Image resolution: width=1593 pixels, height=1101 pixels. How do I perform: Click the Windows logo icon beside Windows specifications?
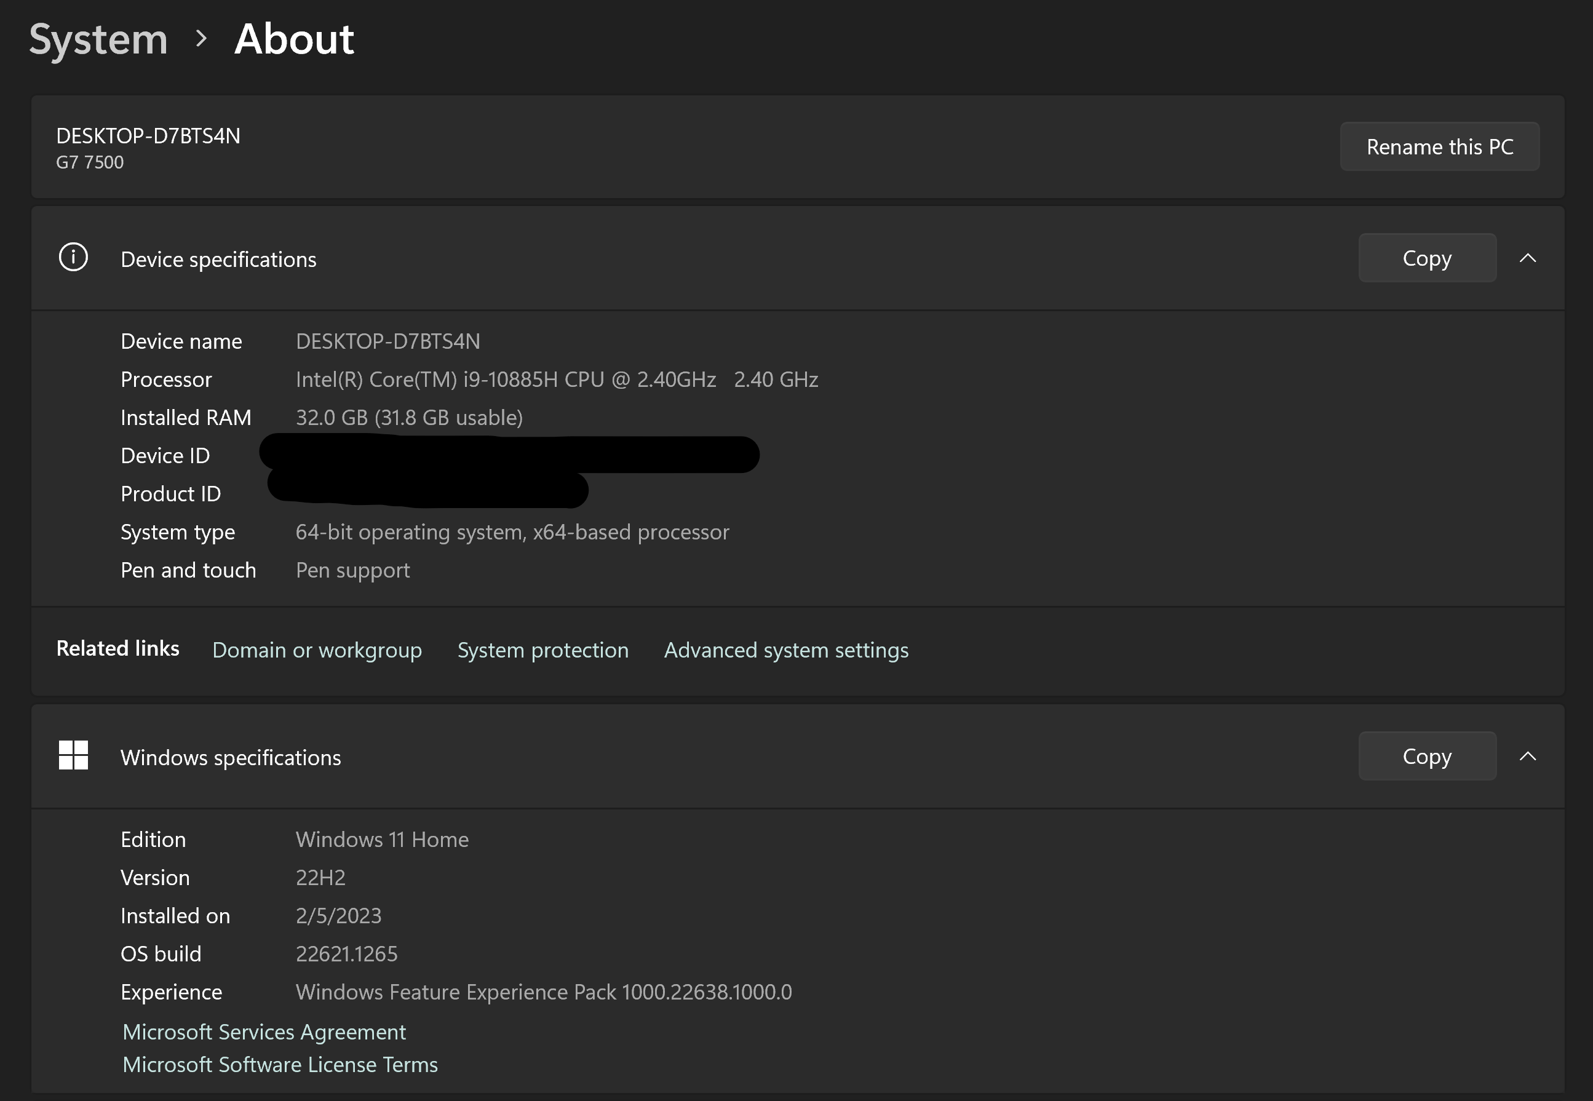[73, 755]
